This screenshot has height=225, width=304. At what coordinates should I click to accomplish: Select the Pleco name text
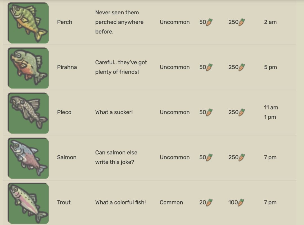tap(64, 112)
